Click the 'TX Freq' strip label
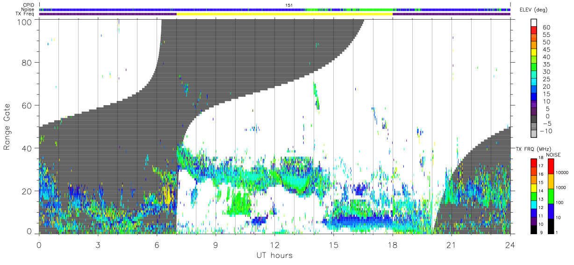The image size is (574, 265). 26,14
